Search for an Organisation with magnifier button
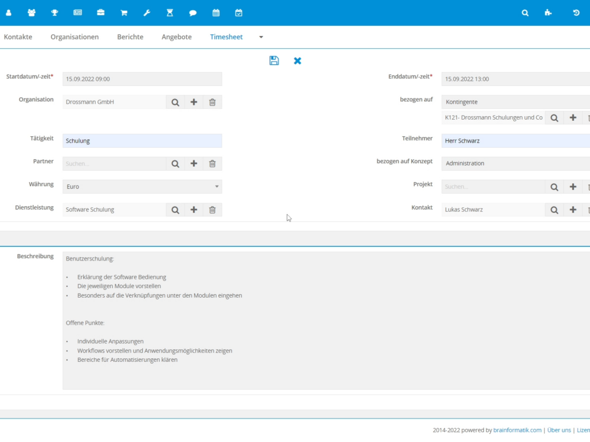 (x=175, y=102)
